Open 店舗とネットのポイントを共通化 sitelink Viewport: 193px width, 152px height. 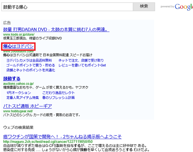(31, 70)
